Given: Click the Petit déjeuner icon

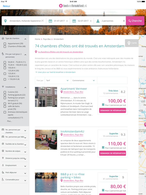Looking at the screenshot, I should [x=3, y=172].
